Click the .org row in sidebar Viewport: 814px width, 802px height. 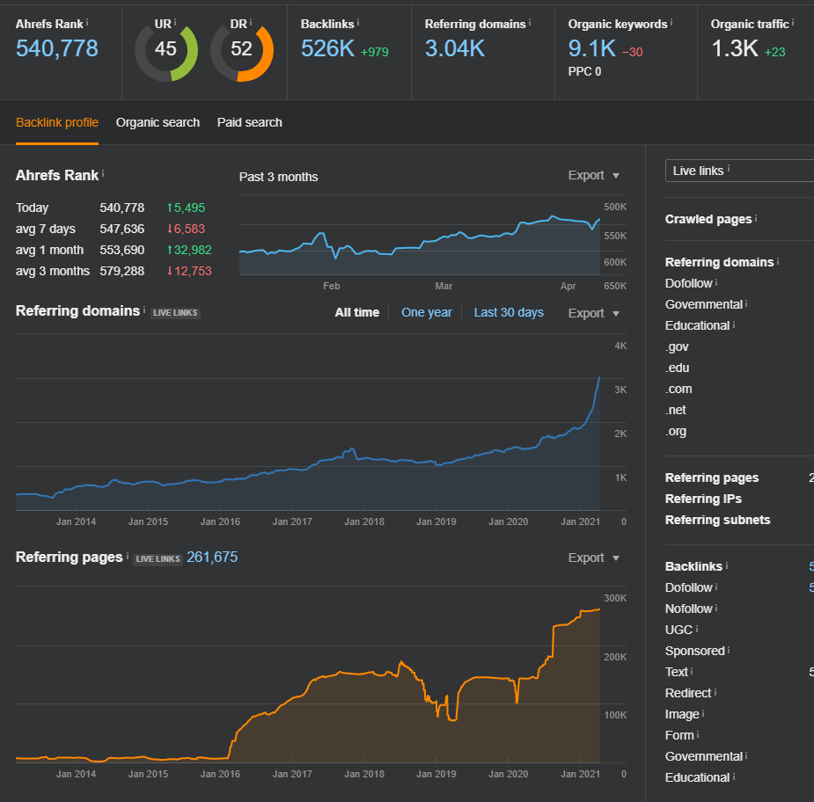[676, 431]
